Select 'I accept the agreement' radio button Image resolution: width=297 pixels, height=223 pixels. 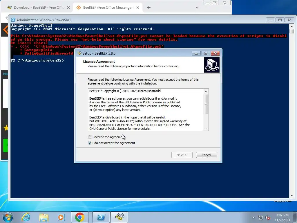pos(90,137)
